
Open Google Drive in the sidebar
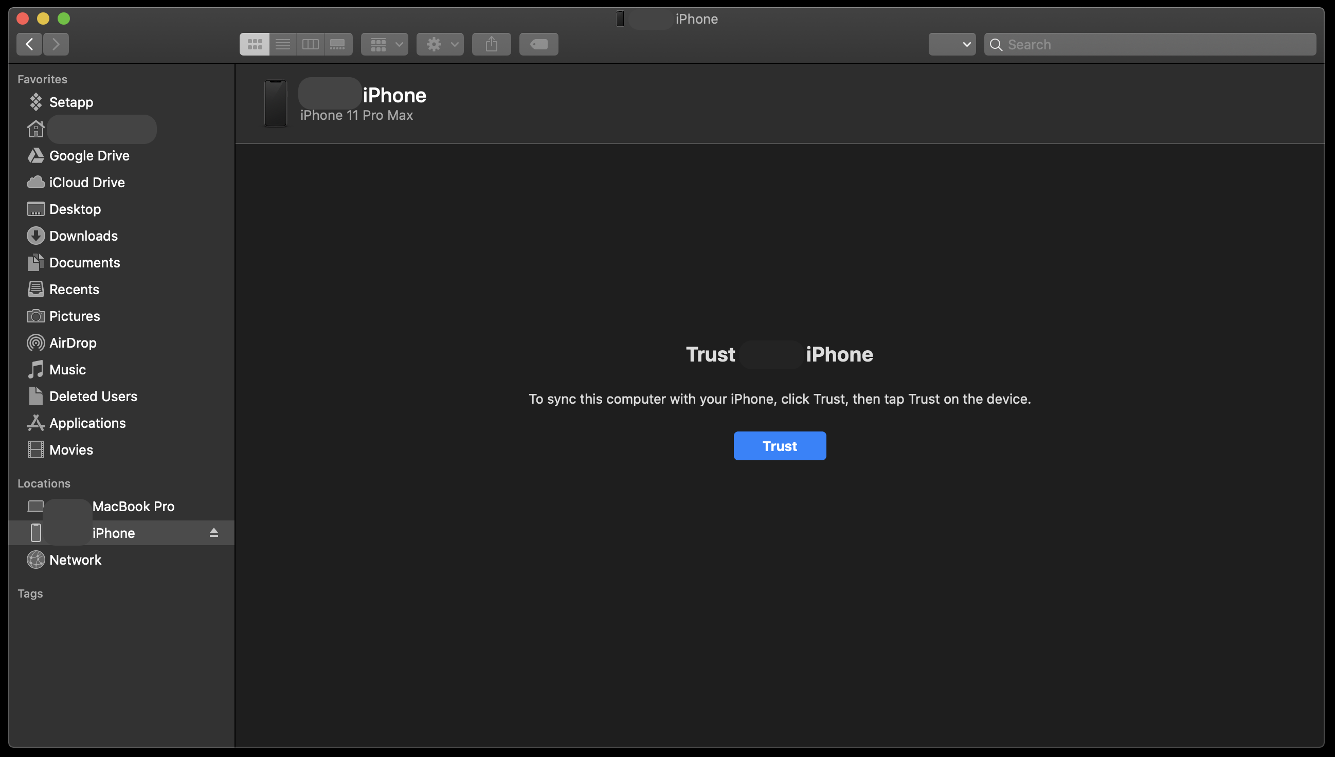coord(121,155)
